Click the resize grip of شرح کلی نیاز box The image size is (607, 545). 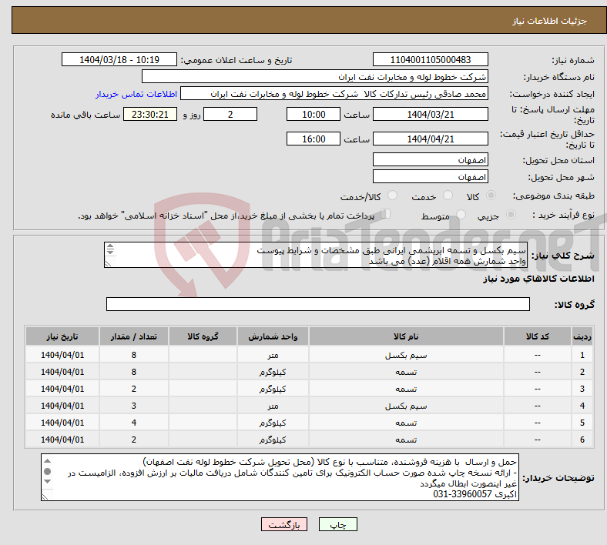[x=109, y=263]
